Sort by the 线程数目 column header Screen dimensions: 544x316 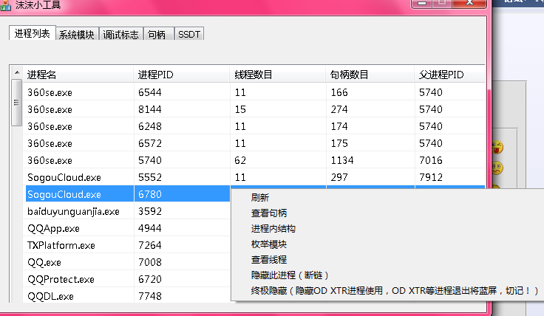point(278,74)
